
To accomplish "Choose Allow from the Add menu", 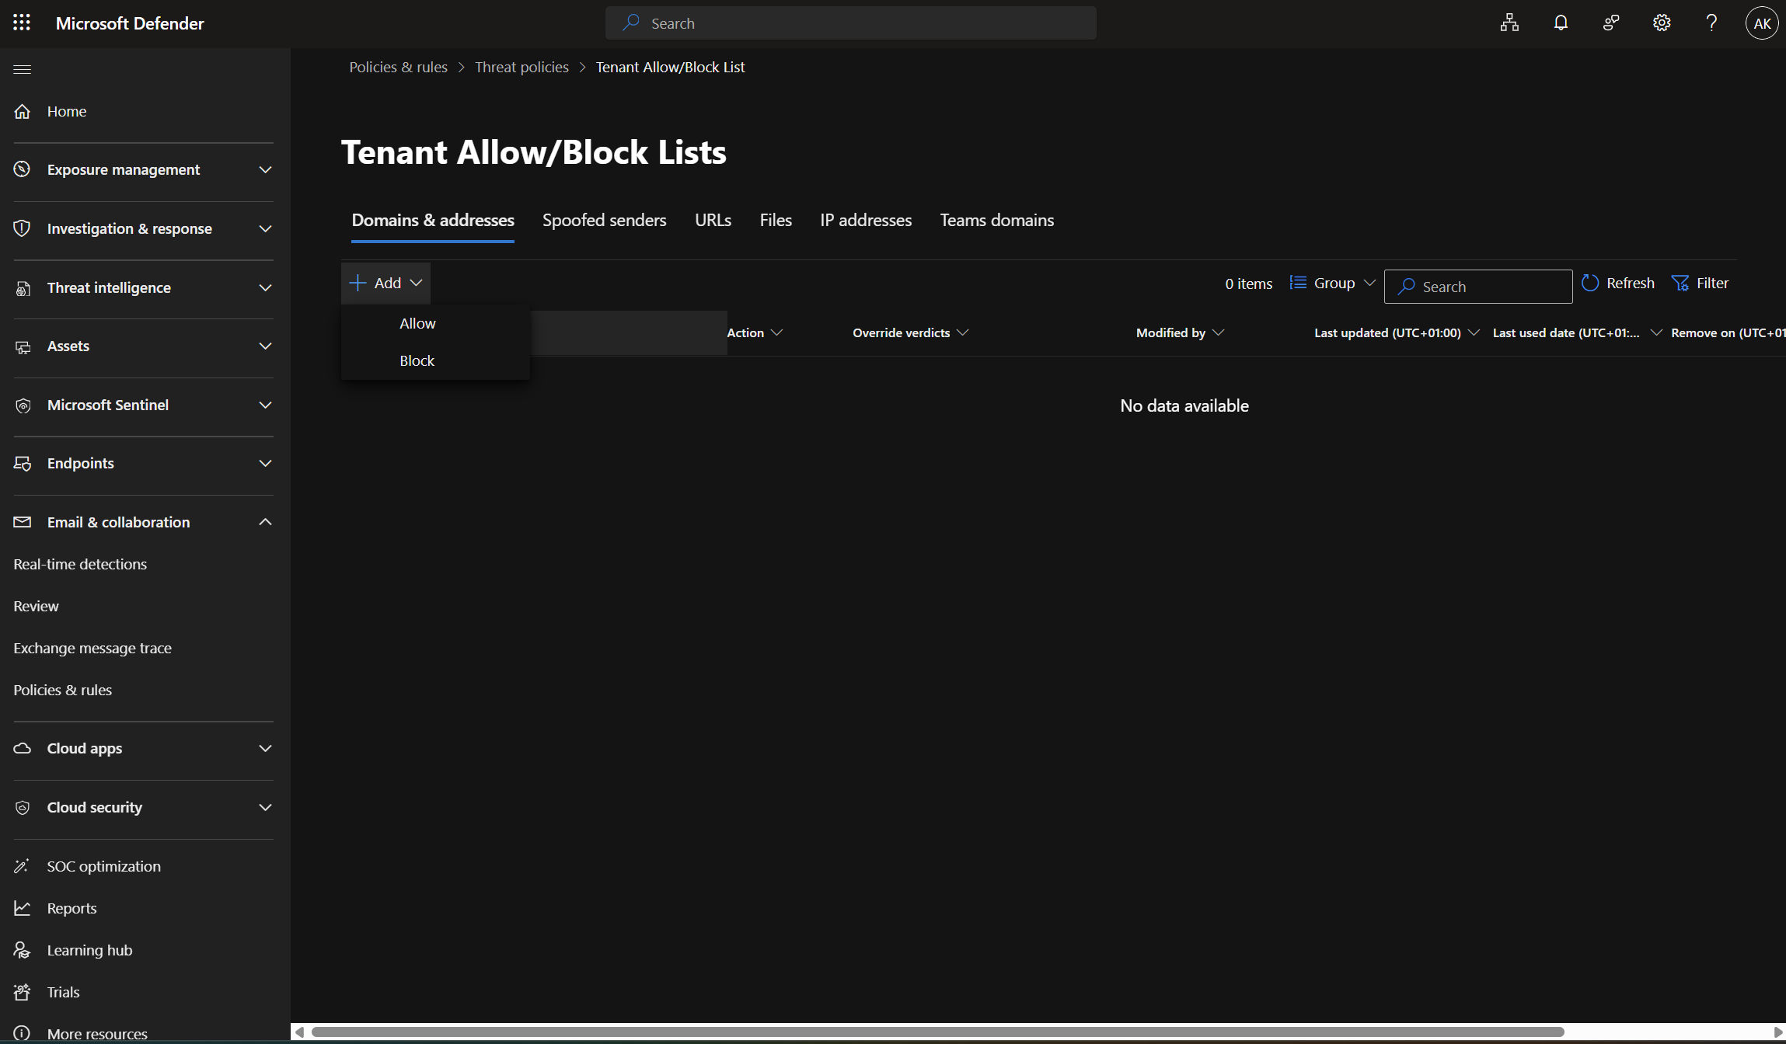I will (417, 323).
